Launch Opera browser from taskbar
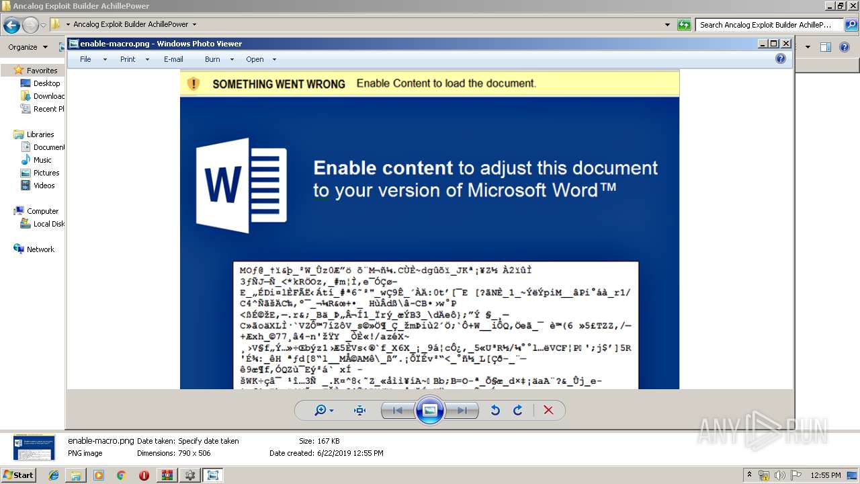The image size is (860, 484). (x=144, y=475)
